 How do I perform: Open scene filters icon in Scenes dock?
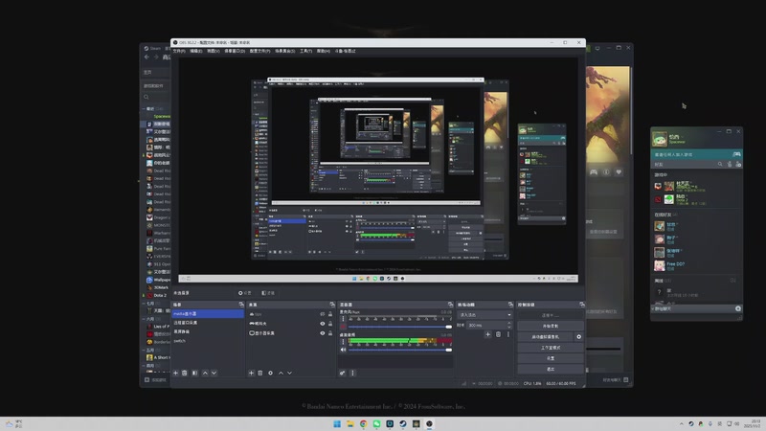[x=194, y=373]
